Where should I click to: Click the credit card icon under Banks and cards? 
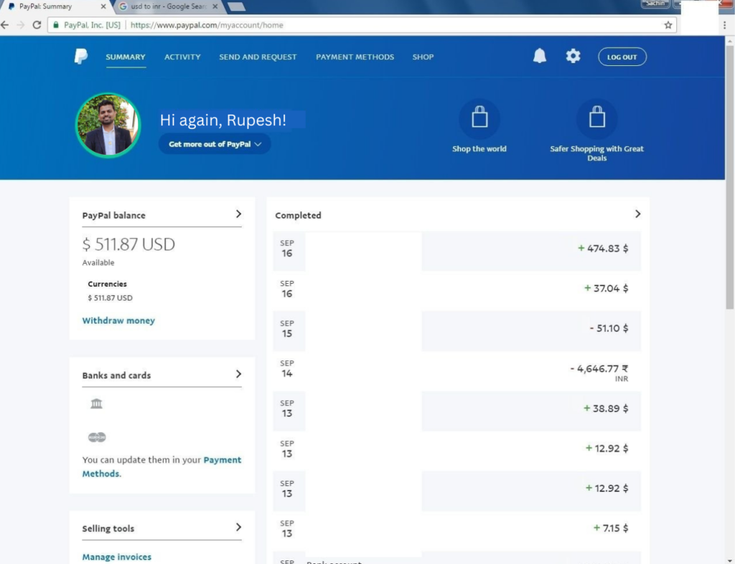pos(97,437)
